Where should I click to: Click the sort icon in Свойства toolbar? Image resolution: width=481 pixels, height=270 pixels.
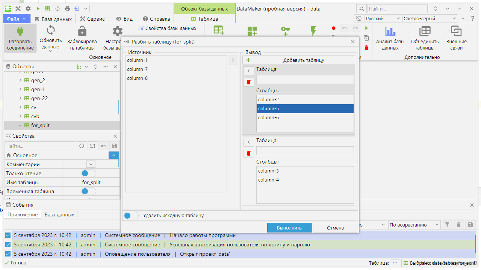[x=92, y=146]
